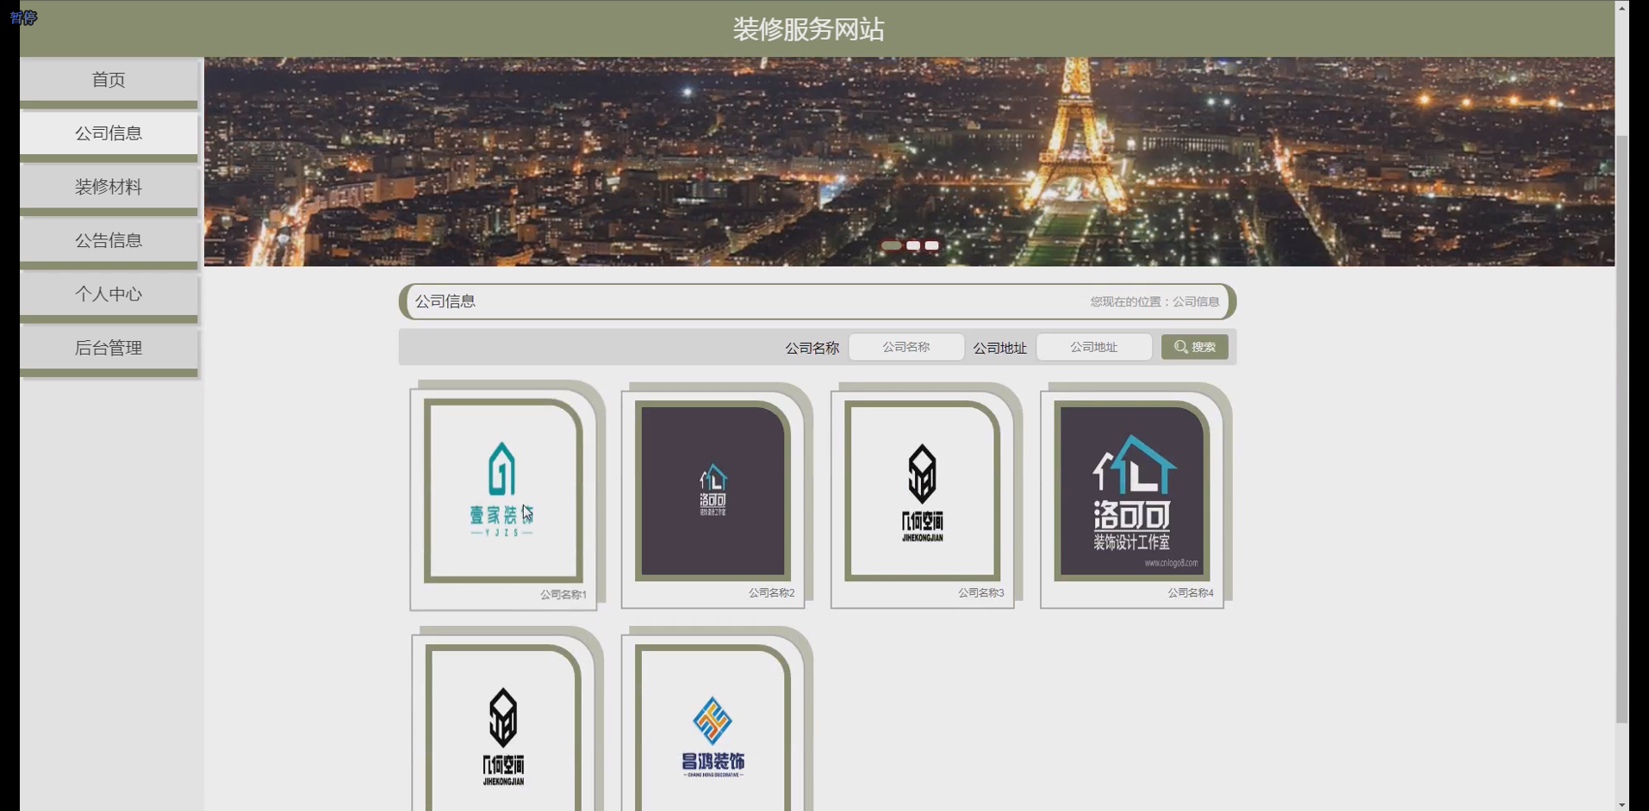
Task: Click the magnifier icon in search button
Action: (1180, 347)
